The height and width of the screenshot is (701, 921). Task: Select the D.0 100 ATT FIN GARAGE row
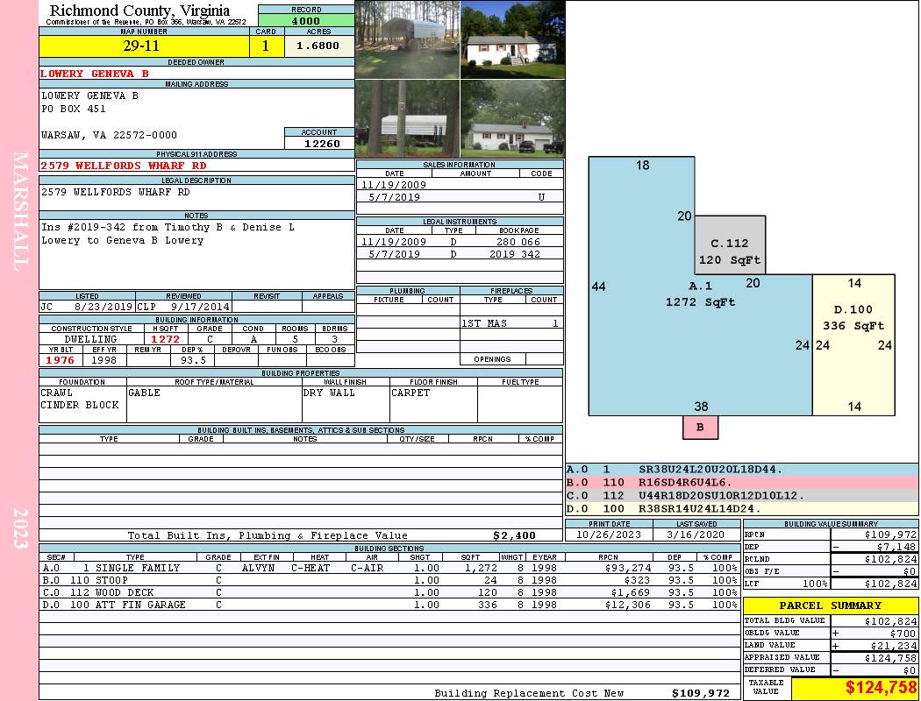click(x=389, y=605)
